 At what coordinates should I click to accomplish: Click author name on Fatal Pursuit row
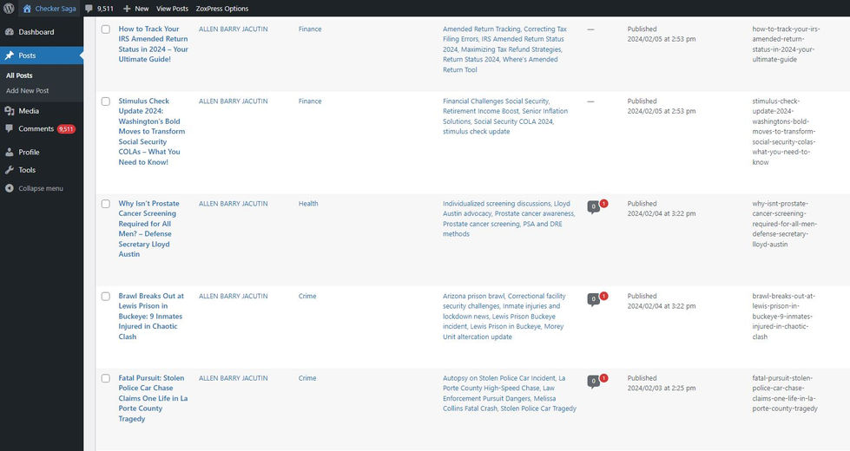point(233,378)
